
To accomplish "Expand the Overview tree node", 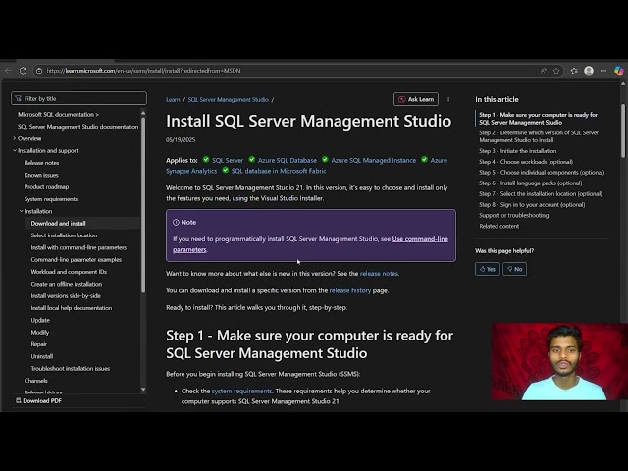I will (x=15, y=138).
